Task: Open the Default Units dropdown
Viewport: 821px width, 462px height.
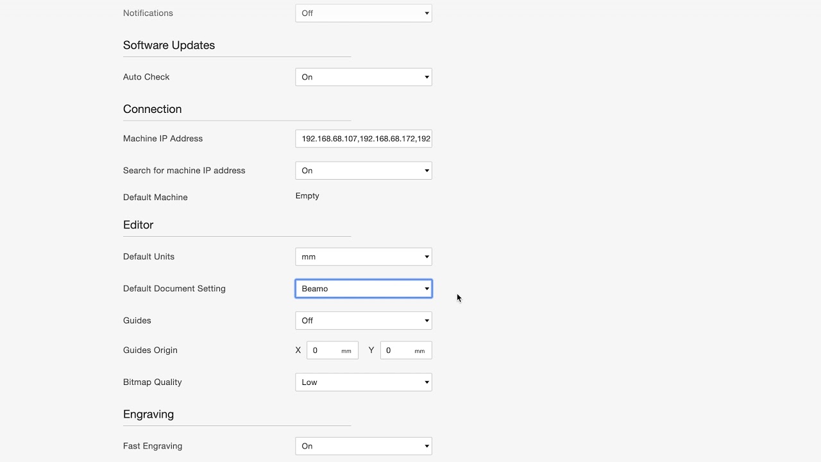Action: click(364, 257)
